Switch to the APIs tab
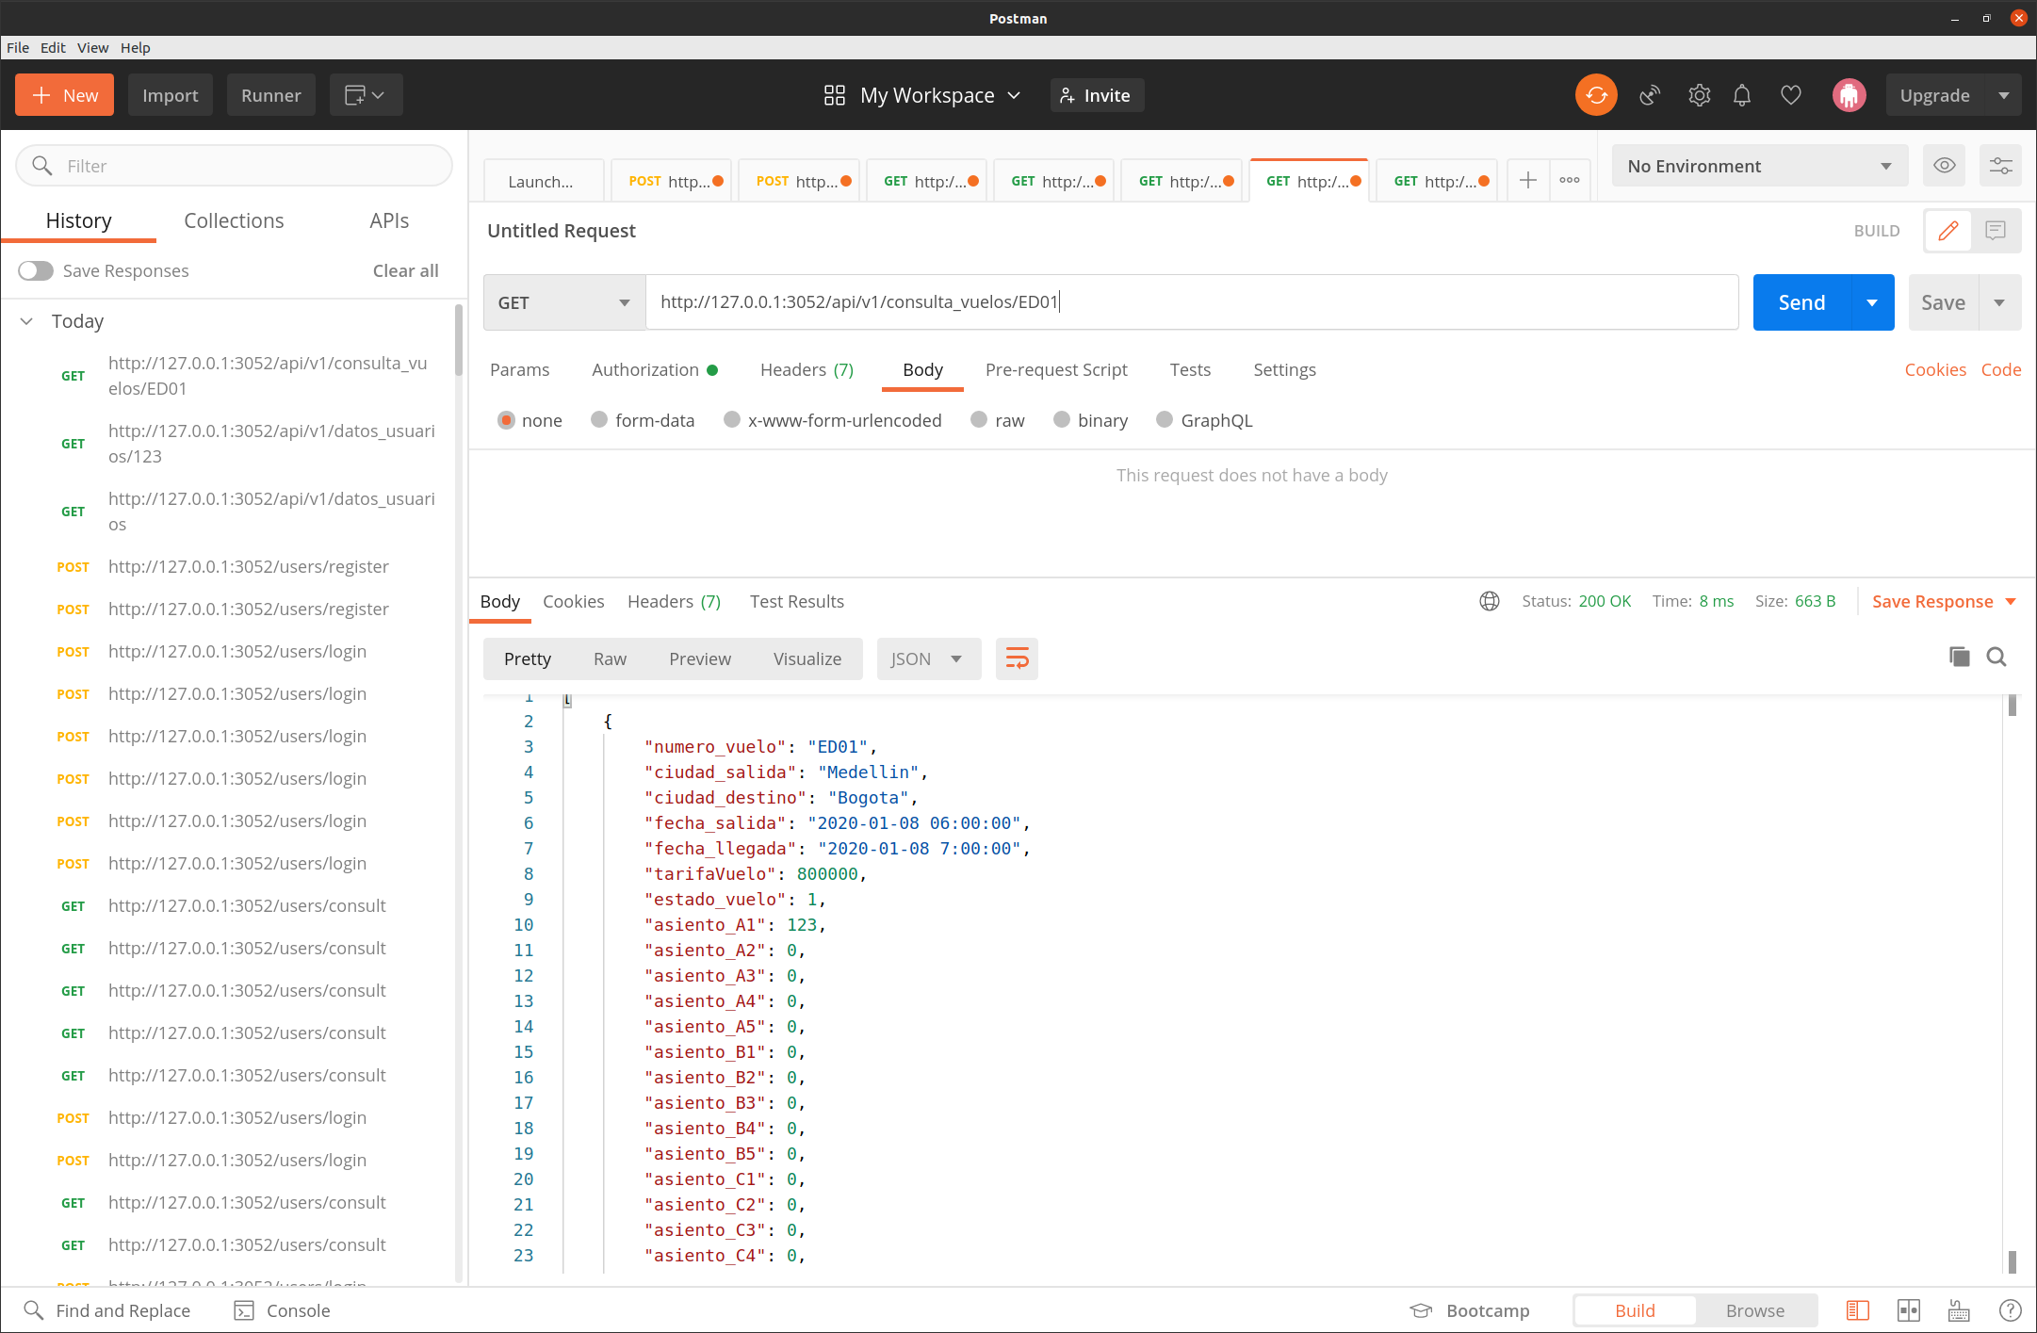This screenshot has height=1333, width=2037. [x=389, y=220]
